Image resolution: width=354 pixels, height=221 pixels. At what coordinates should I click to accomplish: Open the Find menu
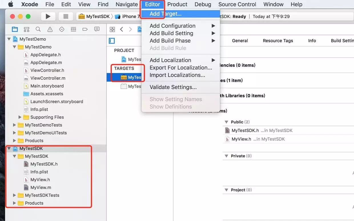click(x=103, y=4)
